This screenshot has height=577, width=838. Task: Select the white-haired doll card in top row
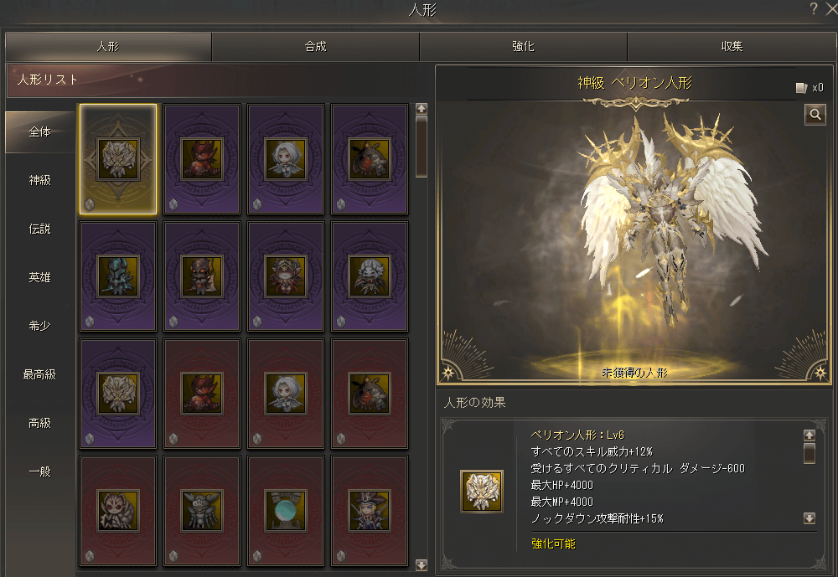[286, 159]
